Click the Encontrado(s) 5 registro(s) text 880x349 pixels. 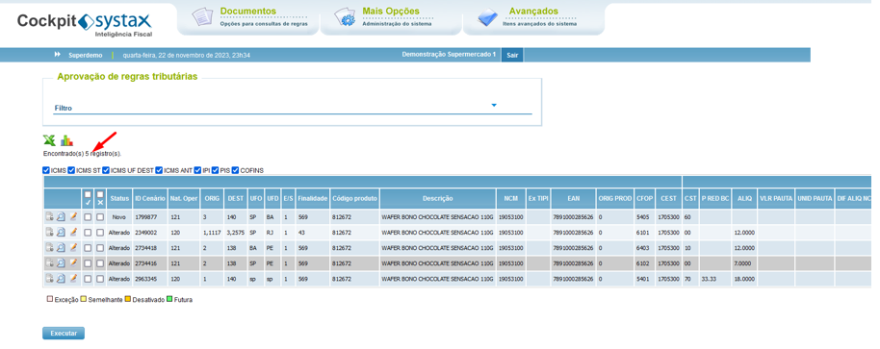point(82,154)
